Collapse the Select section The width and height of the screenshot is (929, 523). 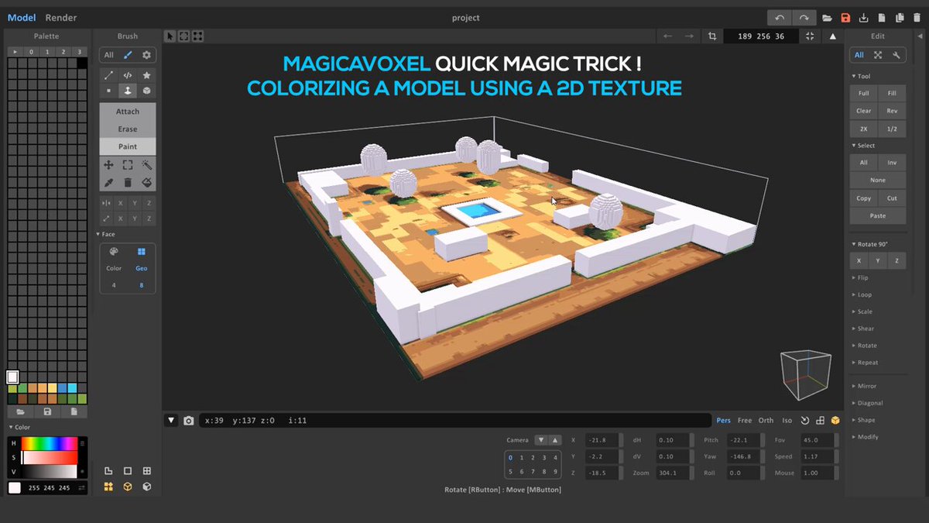(x=863, y=146)
